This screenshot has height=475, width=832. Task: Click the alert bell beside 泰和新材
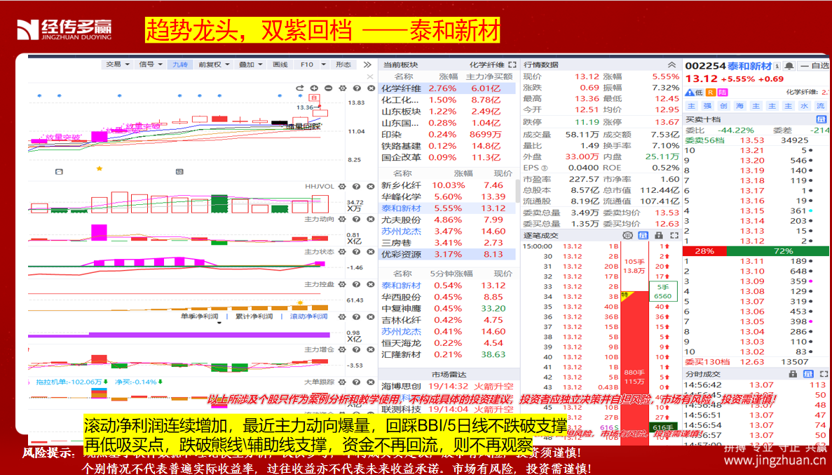(789, 66)
